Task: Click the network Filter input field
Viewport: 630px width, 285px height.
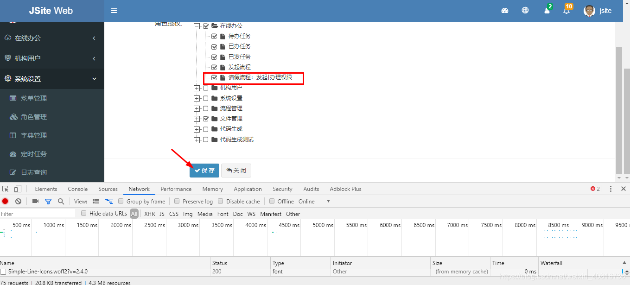Action: (38, 214)
